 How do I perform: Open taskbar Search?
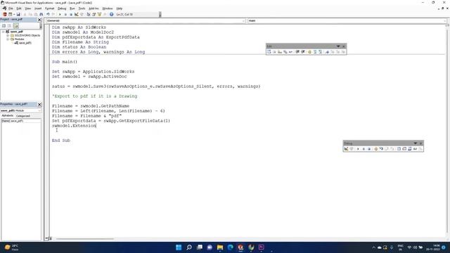click(x=189, y=247)
